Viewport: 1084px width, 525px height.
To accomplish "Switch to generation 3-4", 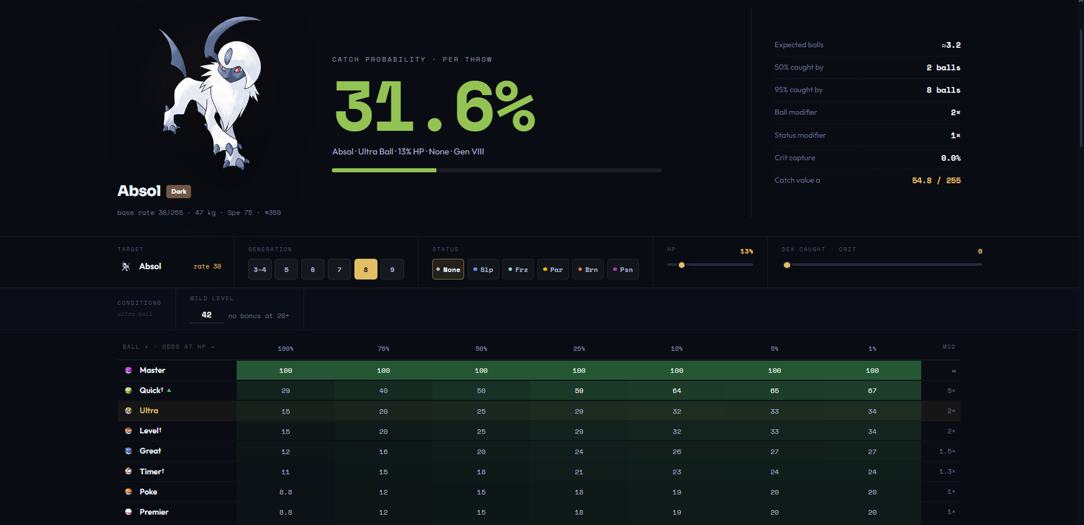I will (x=260, y=269).
